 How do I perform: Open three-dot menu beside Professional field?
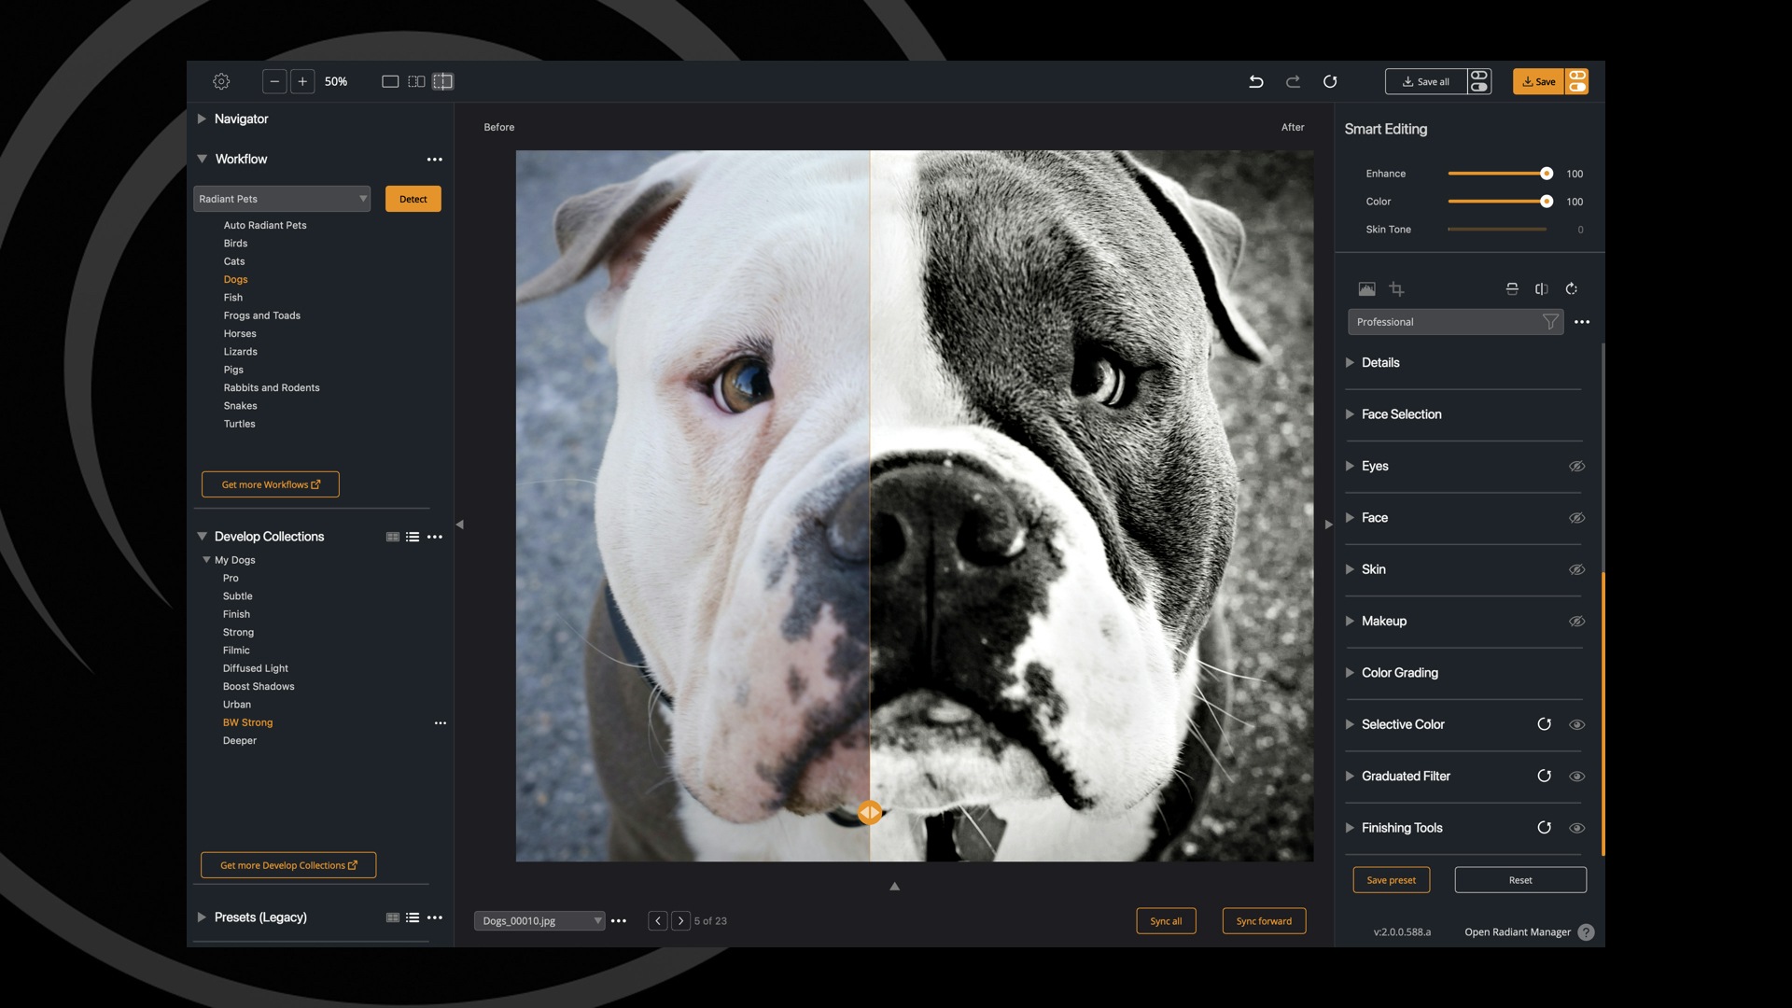click(x=1582, y=322)
